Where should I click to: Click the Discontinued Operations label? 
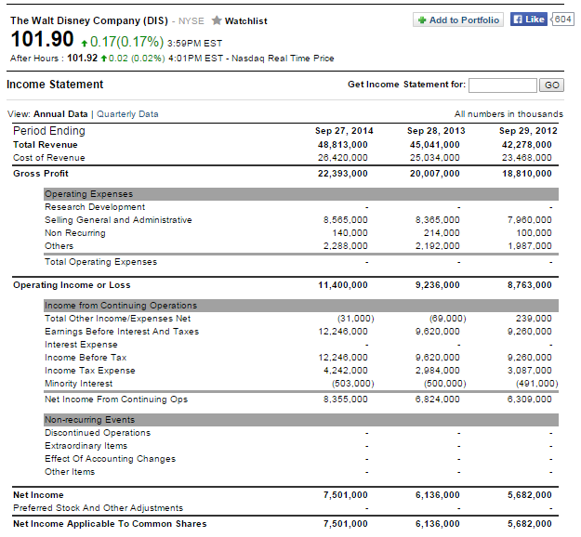tap(98, 433)
